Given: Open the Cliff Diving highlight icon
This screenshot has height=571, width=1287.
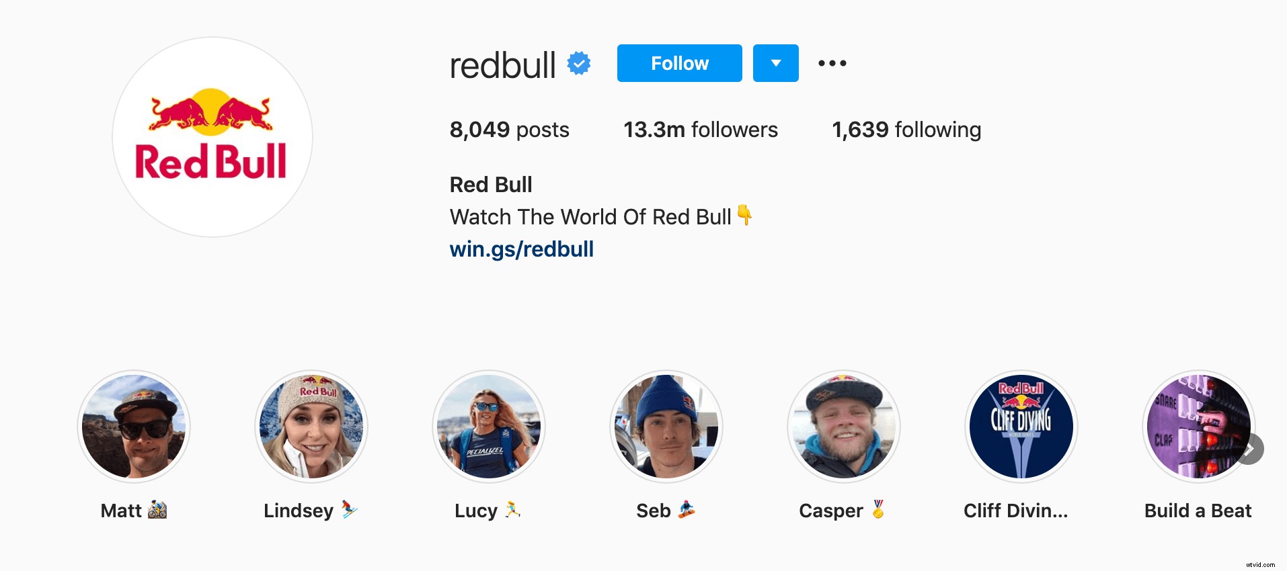Looking at the screenshot, I should pyautogui.click(x=1021, y=427).
